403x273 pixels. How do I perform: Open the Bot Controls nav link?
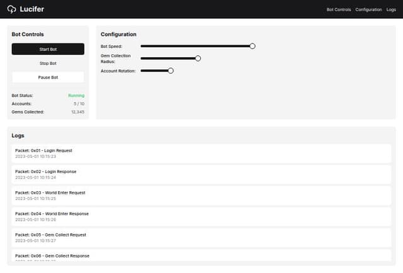339,9
